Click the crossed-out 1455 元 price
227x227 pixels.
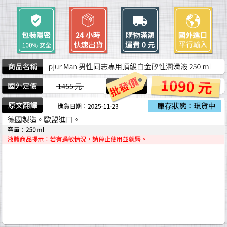pyautogui.click(x=70, y=87)
